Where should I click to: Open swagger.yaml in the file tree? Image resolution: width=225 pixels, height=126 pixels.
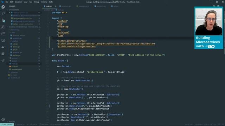pyautogui.click(x=17, y=69)
